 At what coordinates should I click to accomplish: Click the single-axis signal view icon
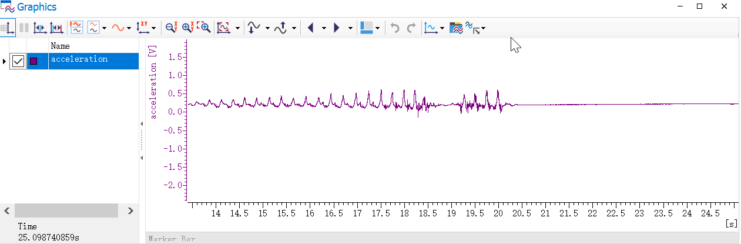[93, 28]
